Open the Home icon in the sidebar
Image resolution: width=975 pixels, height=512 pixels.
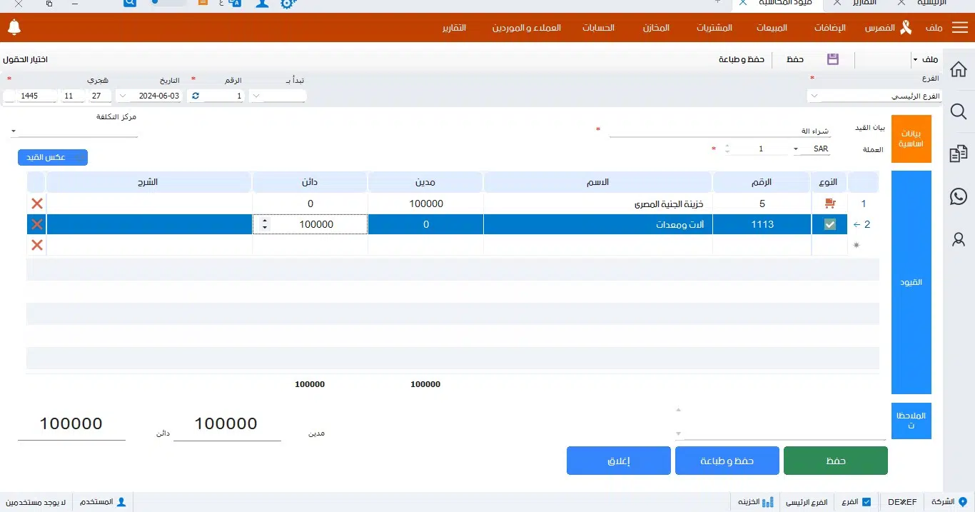point(959,69)
